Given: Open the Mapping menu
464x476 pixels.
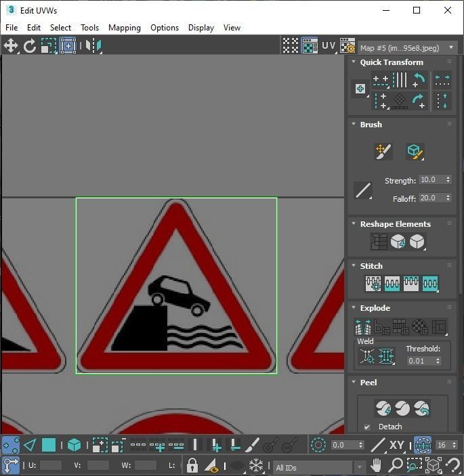Looking at the screenshot, I should point(125,28).
